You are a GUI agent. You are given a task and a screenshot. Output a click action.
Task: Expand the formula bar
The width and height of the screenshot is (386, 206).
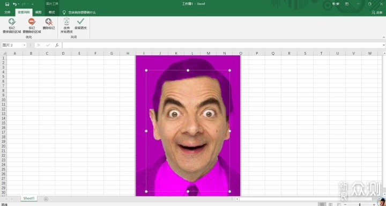point(384,46)
